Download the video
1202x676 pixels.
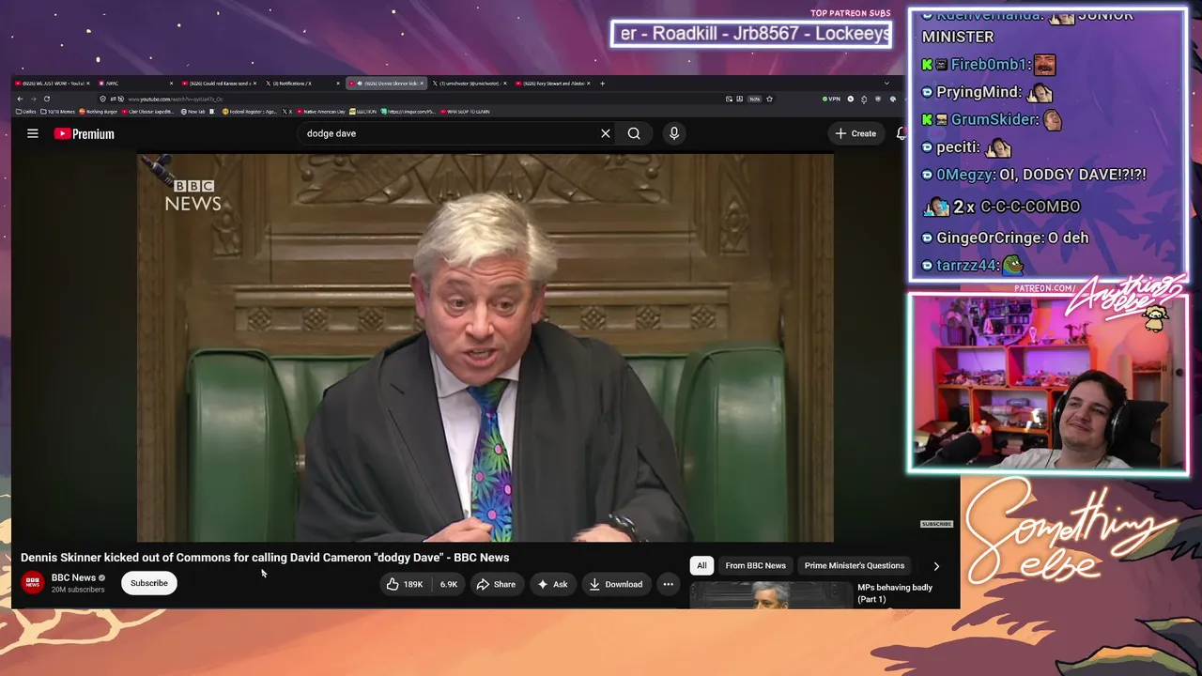(x=616, y=584)
